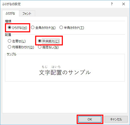Click the ひらがな(H) label text
The image size is (130, 125).
point(19,28)
